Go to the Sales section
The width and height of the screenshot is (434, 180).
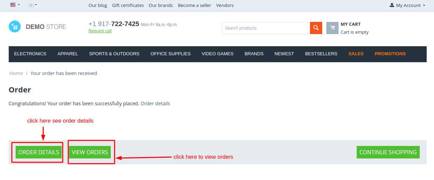356,54
